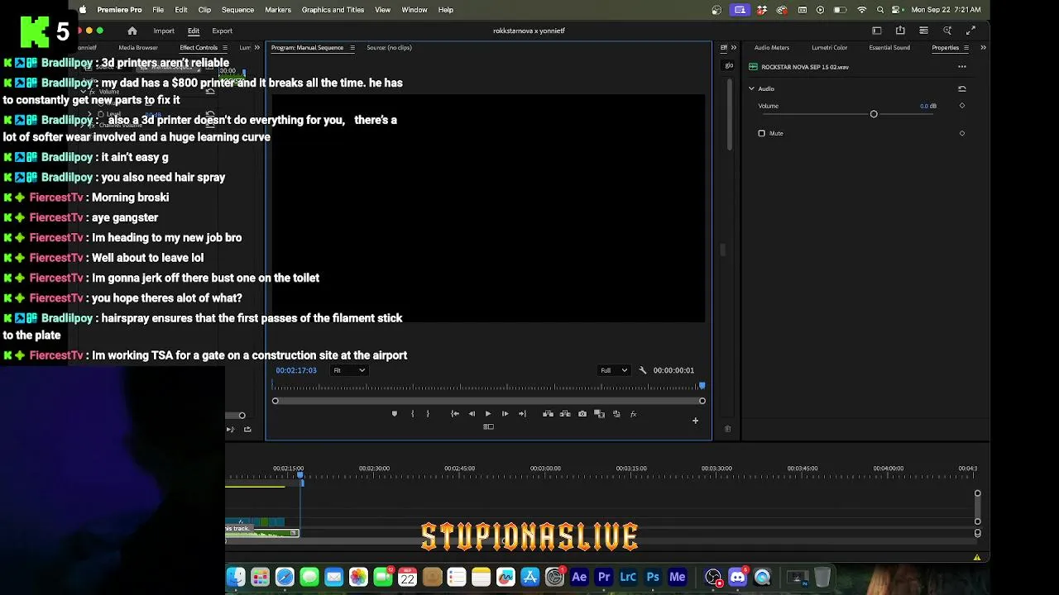This screenshot has width=1059, height=595.
Task: Click the Go to In point icon
Action: click(x=454, y=414)
